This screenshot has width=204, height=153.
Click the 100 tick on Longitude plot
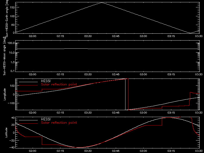click(x=12, y=86)
